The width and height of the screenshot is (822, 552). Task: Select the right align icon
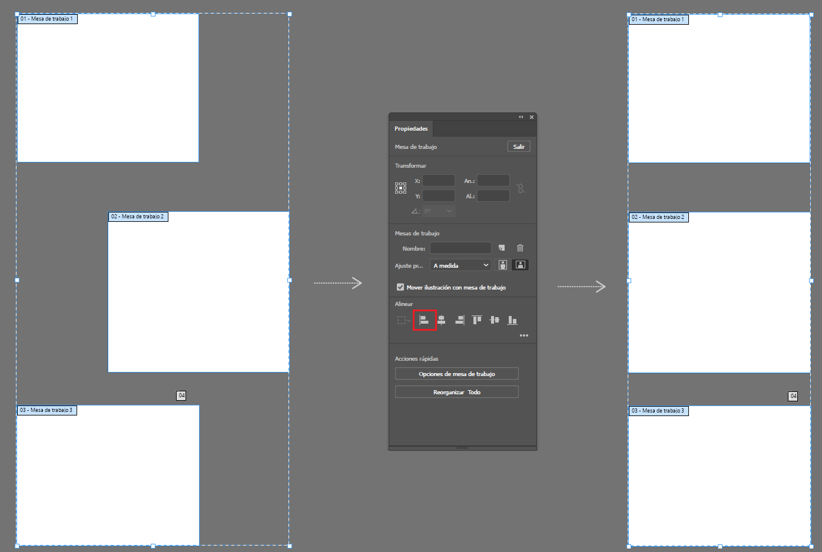(459, 320)
